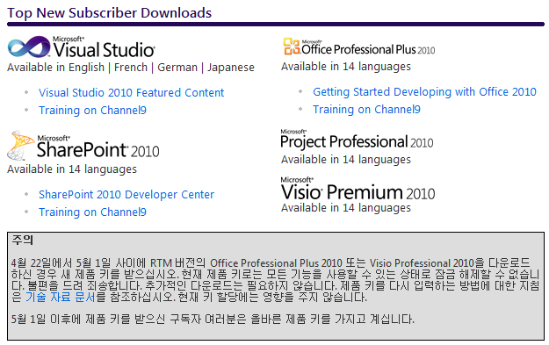Open Training on Channel9 under SharePoint 2010

[92, 212]
